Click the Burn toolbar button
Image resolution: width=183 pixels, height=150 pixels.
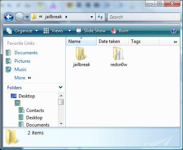click(120, 31)
